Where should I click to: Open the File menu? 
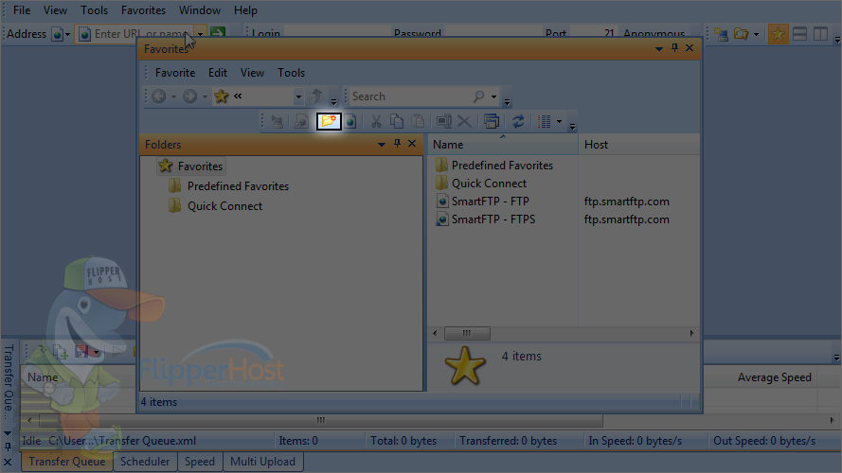(22, 10)
